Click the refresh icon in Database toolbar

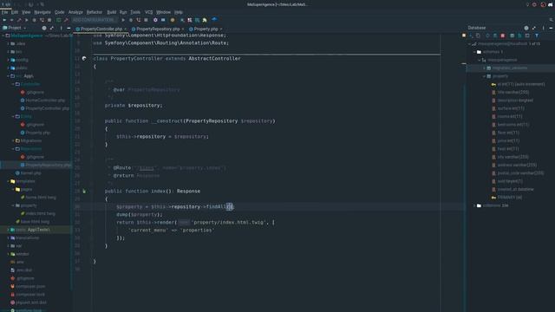(487, 36)
